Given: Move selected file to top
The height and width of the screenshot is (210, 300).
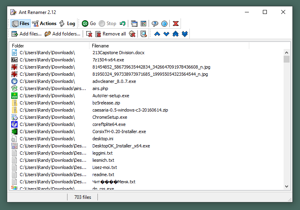Looking at the screenshot, I should 175,34.
